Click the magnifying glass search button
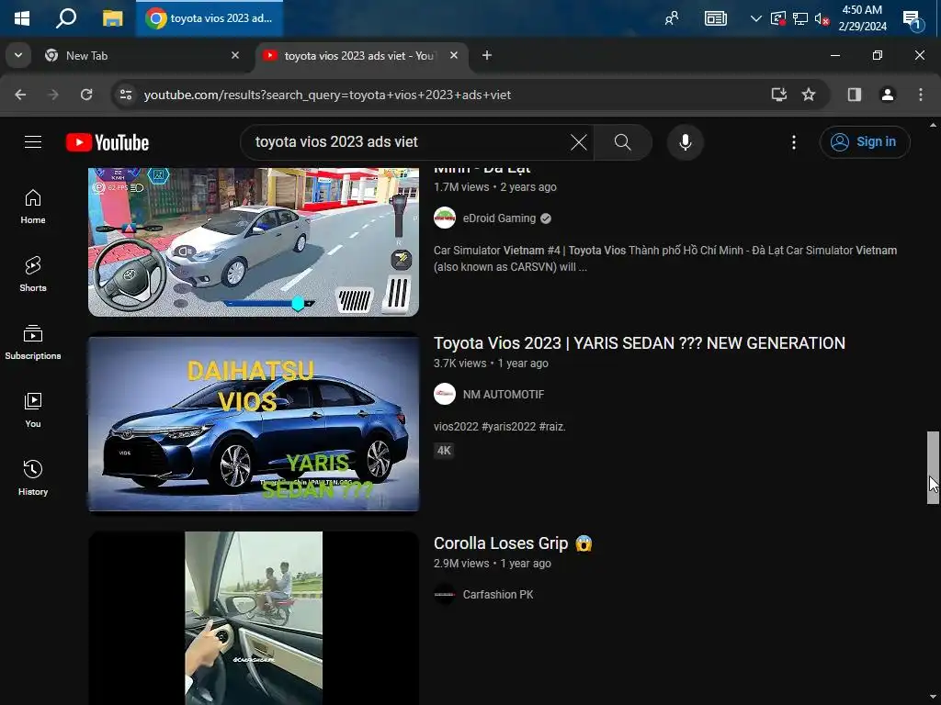 (622, 142)
